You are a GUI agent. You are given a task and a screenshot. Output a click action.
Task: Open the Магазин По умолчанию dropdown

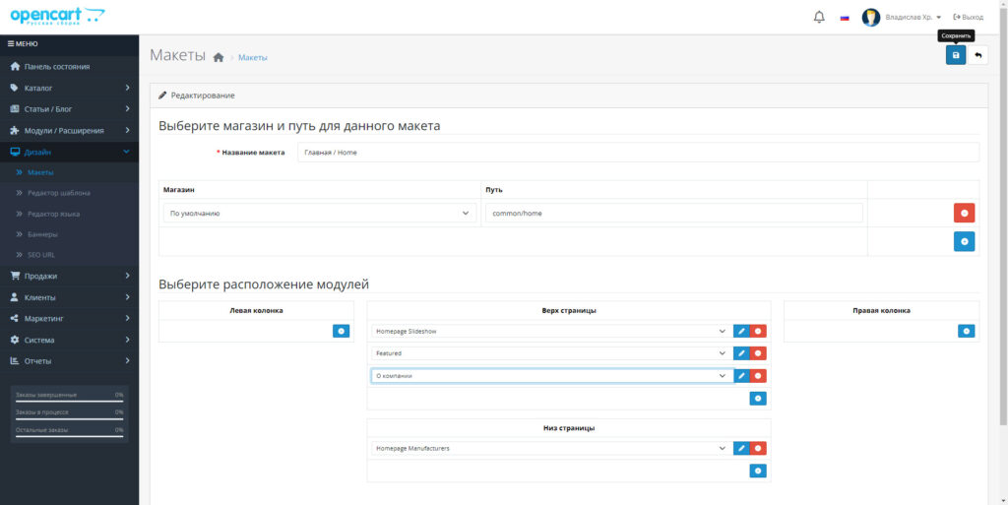(x=320, y=214)
